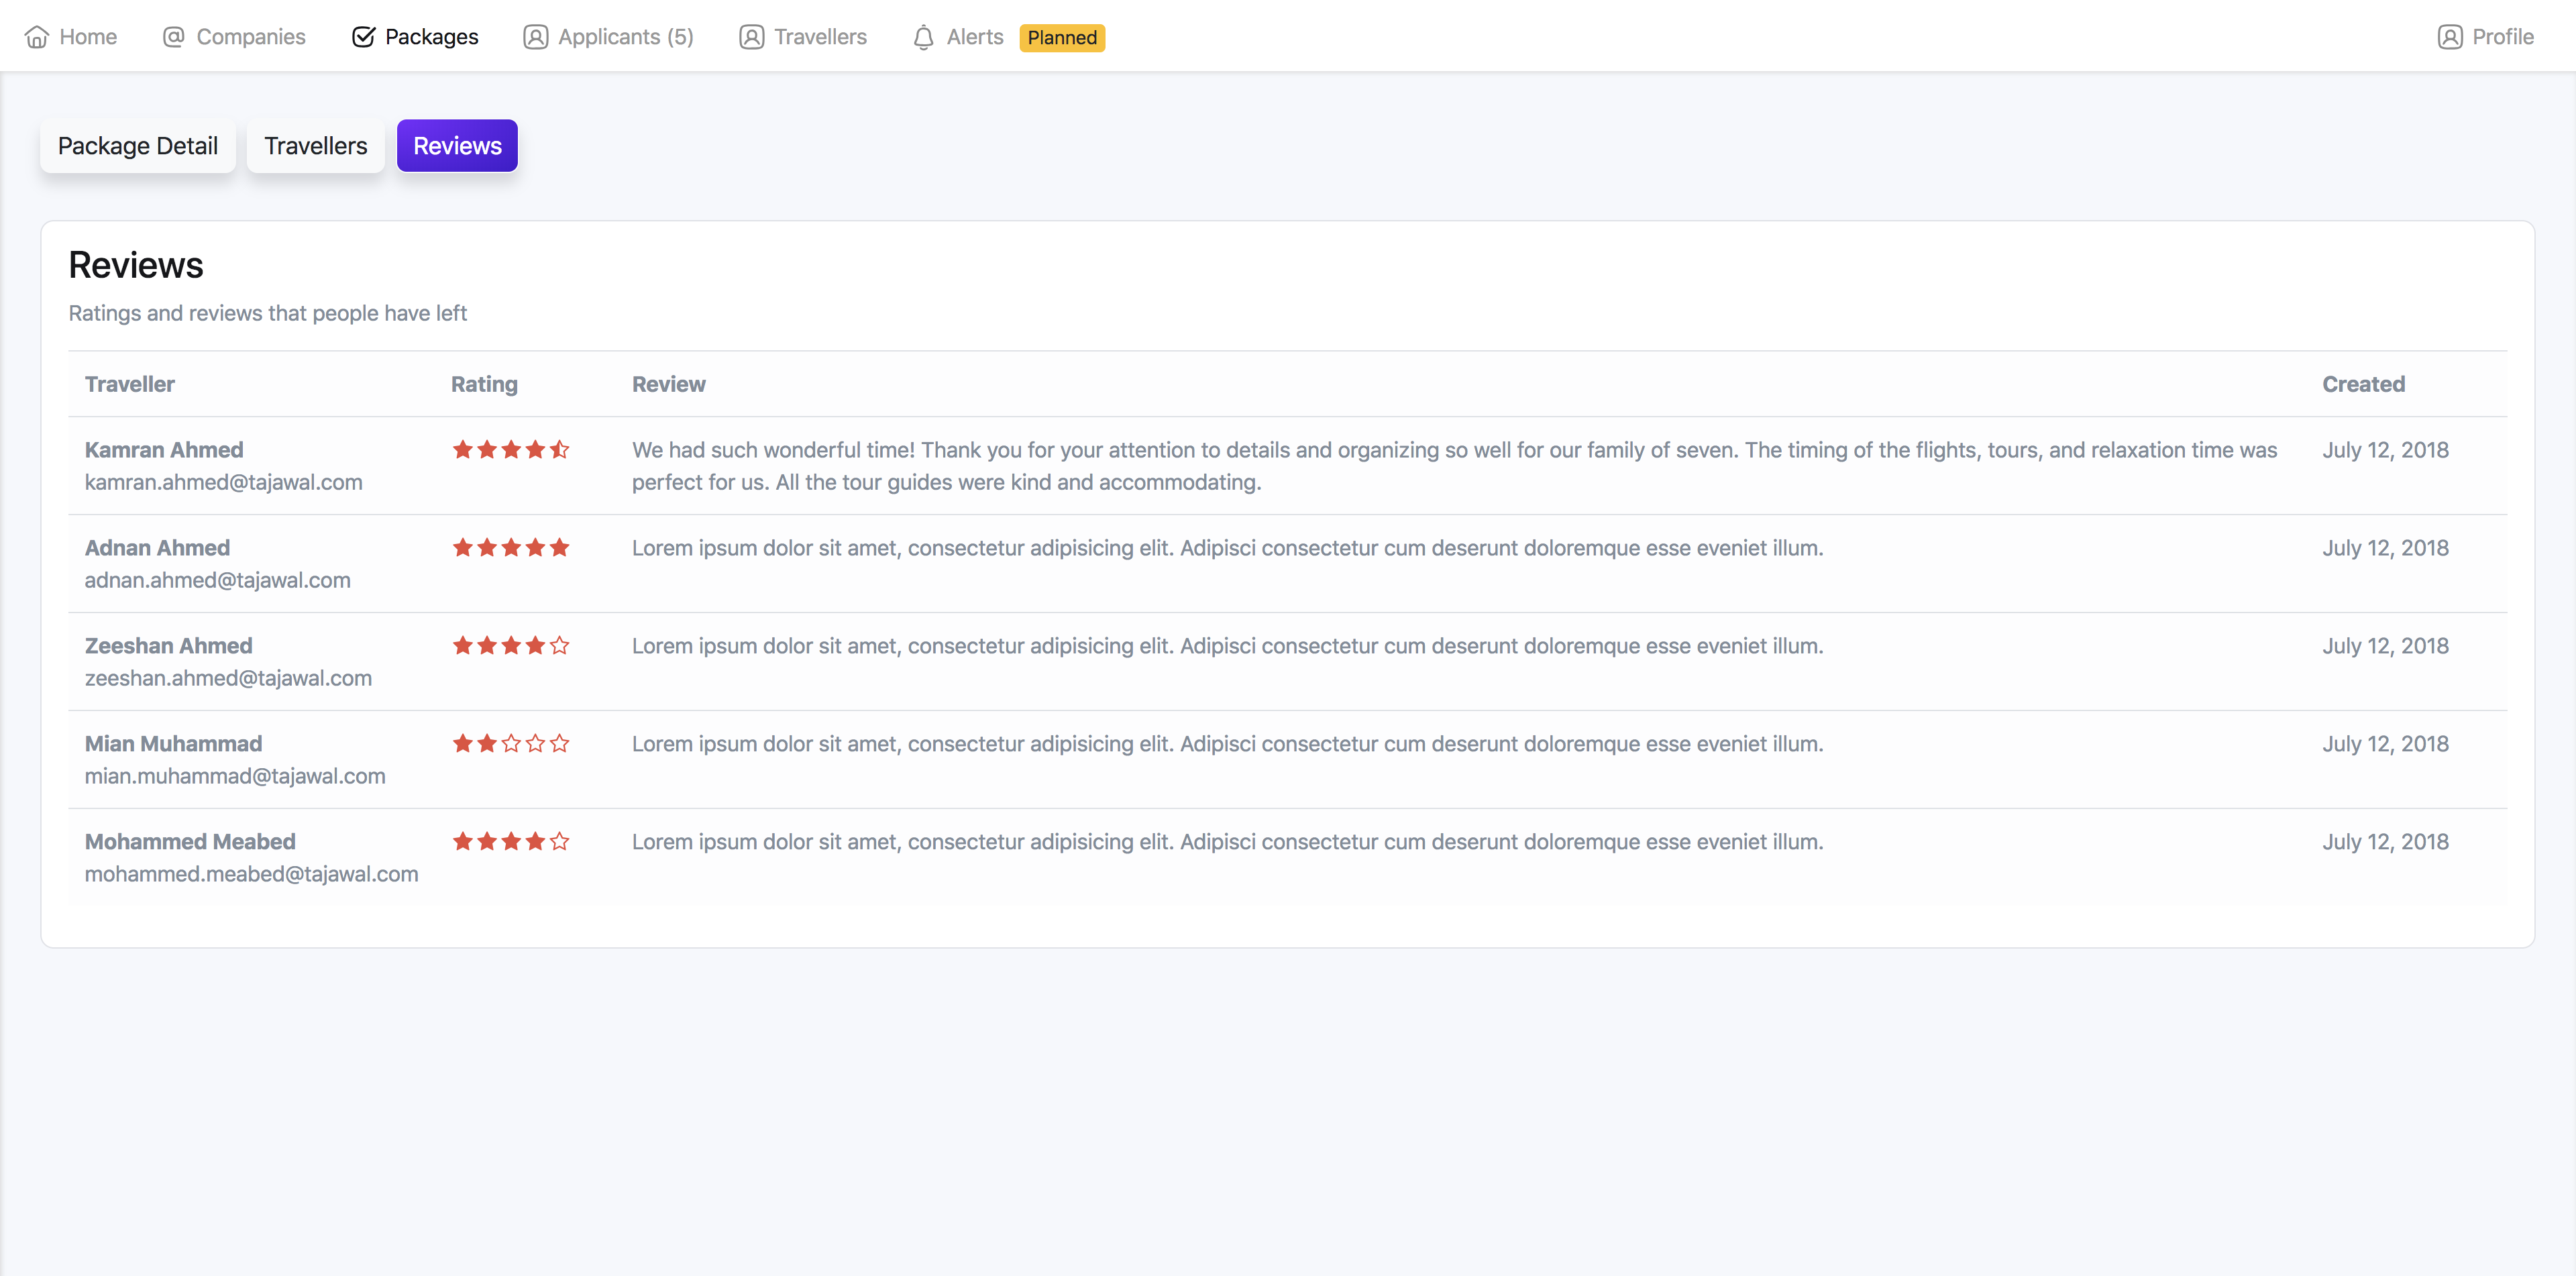The width and height of the screenshot is (2576, 1276).
Task: Click the Home house icon
Action: pos(37,37)
